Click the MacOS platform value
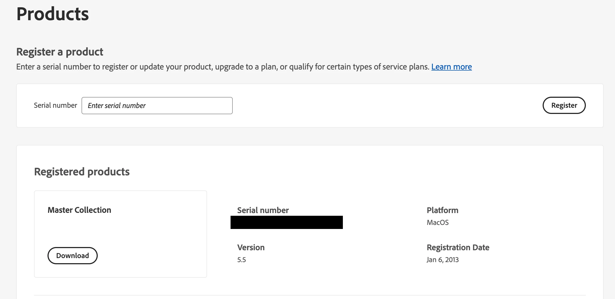 pyautogui.click(x=438, y=222)
